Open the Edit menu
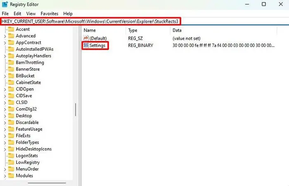The height and width of the screenshot is (186, 289). [17, 14]
